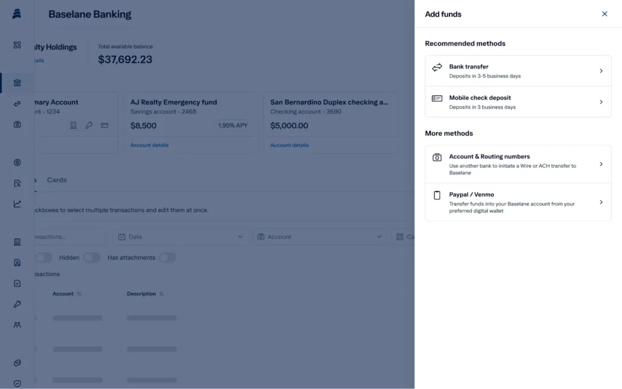Switch to the Cards tab
The width and height of the screenshot is (622, 389).
click(x=56, y=180)
